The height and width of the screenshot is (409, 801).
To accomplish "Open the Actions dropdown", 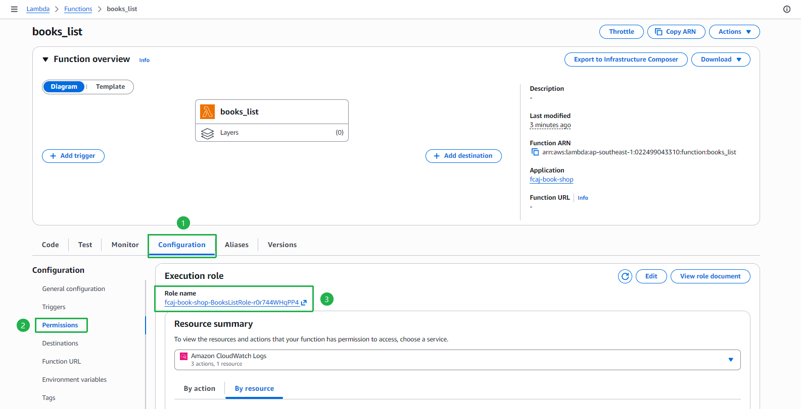I will (734, 32).
